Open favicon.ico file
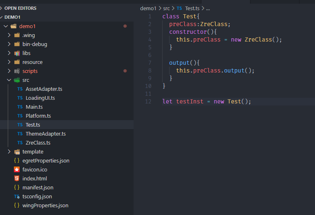This screenshot has height=215, width=315. click(x=35, y=169)
